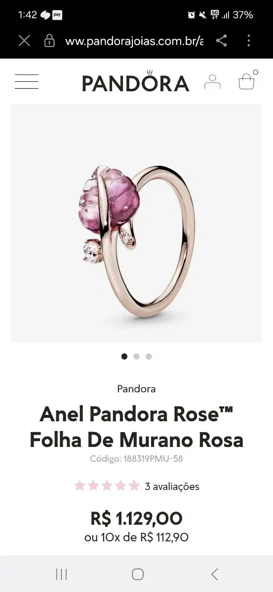
Task: Click the Pandora logo
Action: 136,81
